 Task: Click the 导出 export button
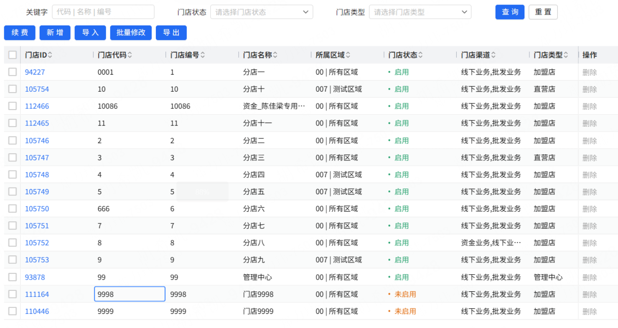(171, 33)
